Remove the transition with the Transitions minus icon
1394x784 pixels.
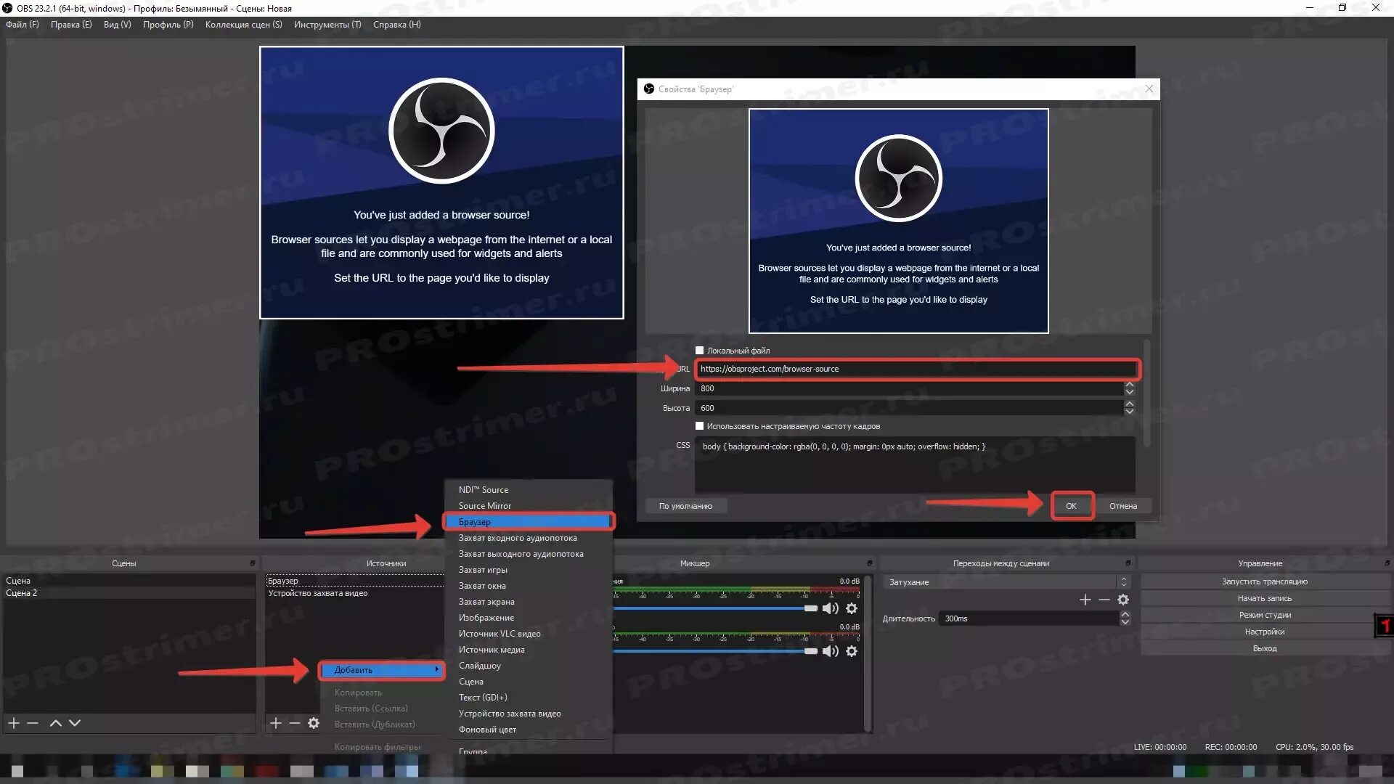(1104, 600)
